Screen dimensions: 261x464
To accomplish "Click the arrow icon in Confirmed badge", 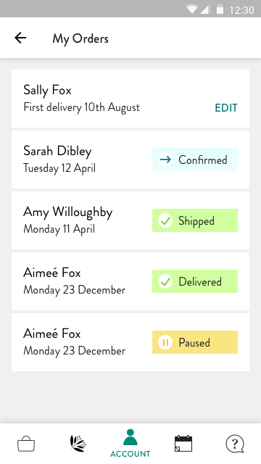I will click(165, 159).
